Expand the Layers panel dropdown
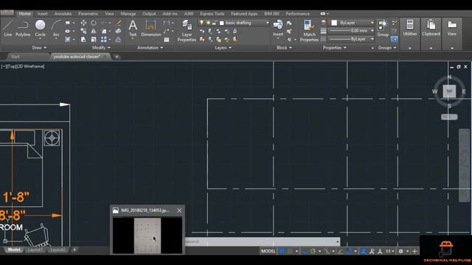Viewport: 472px width, 265px height. pyautogui.click(x=223, y=47)
